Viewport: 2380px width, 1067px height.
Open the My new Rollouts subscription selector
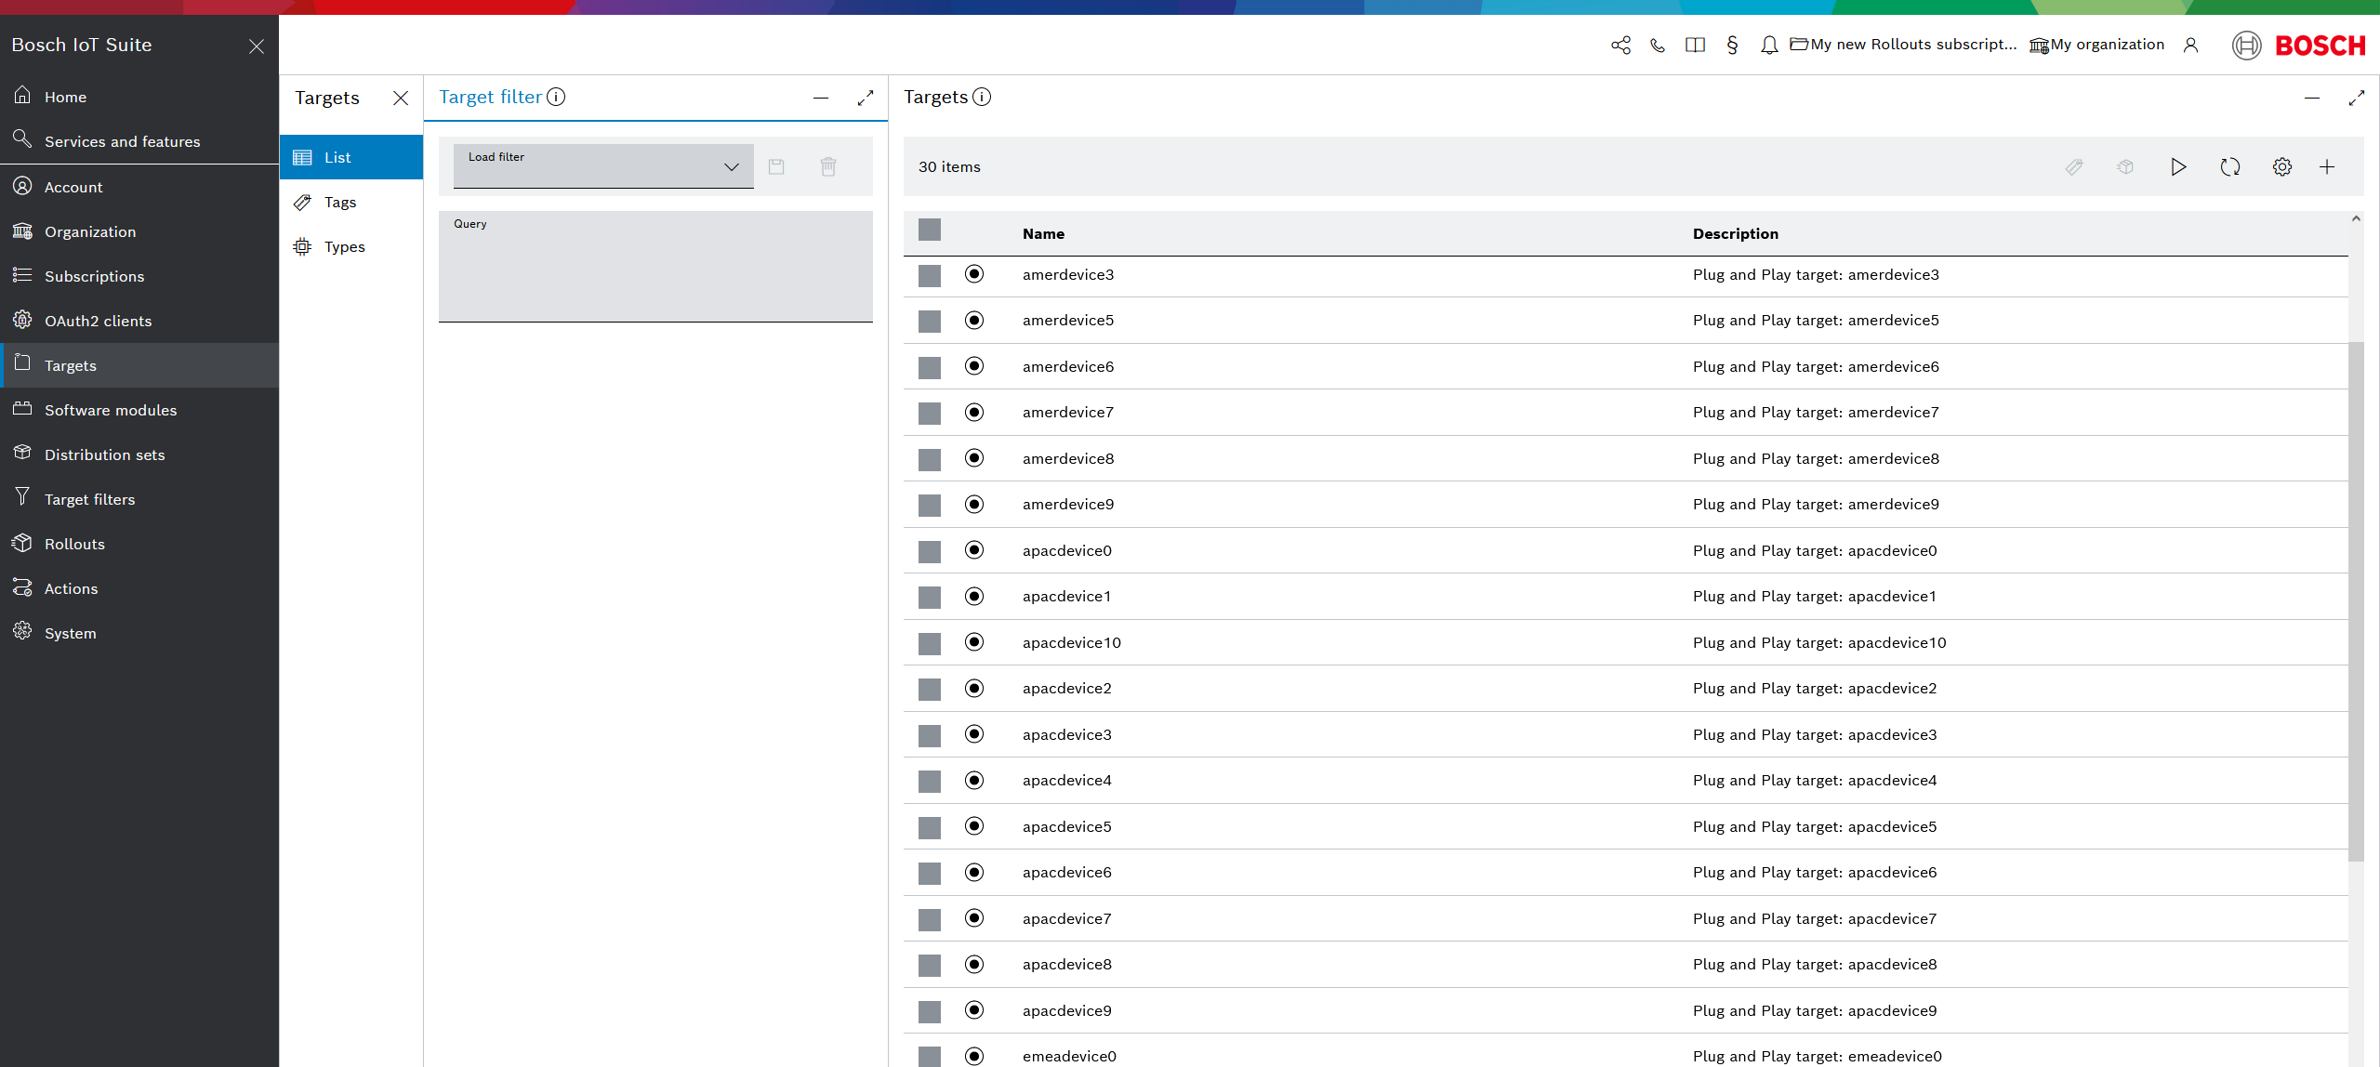click(1903, 45)
